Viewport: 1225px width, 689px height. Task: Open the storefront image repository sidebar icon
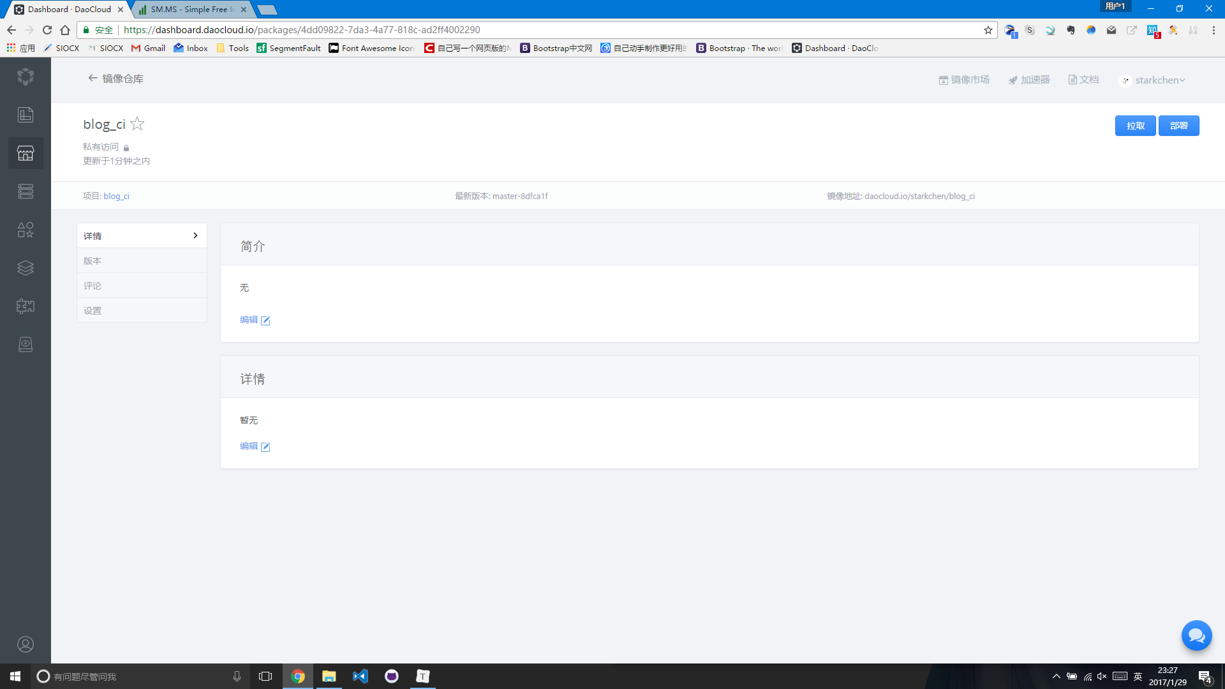pos(26,153)
